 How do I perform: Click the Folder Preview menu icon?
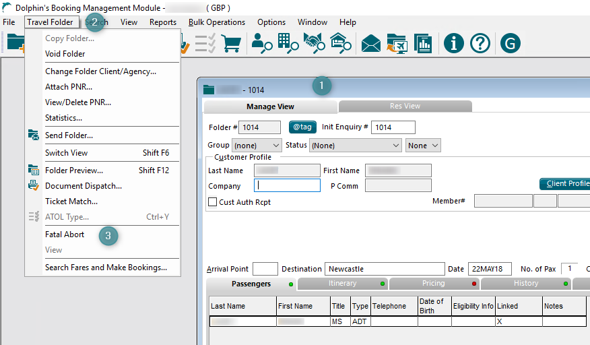click(x=34, y=170)
